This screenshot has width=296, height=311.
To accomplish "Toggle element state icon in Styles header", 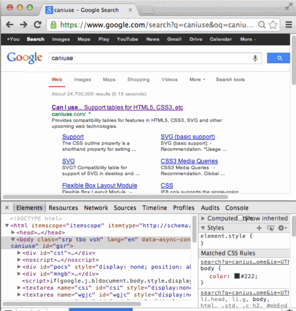I will (x=271, y=228).
